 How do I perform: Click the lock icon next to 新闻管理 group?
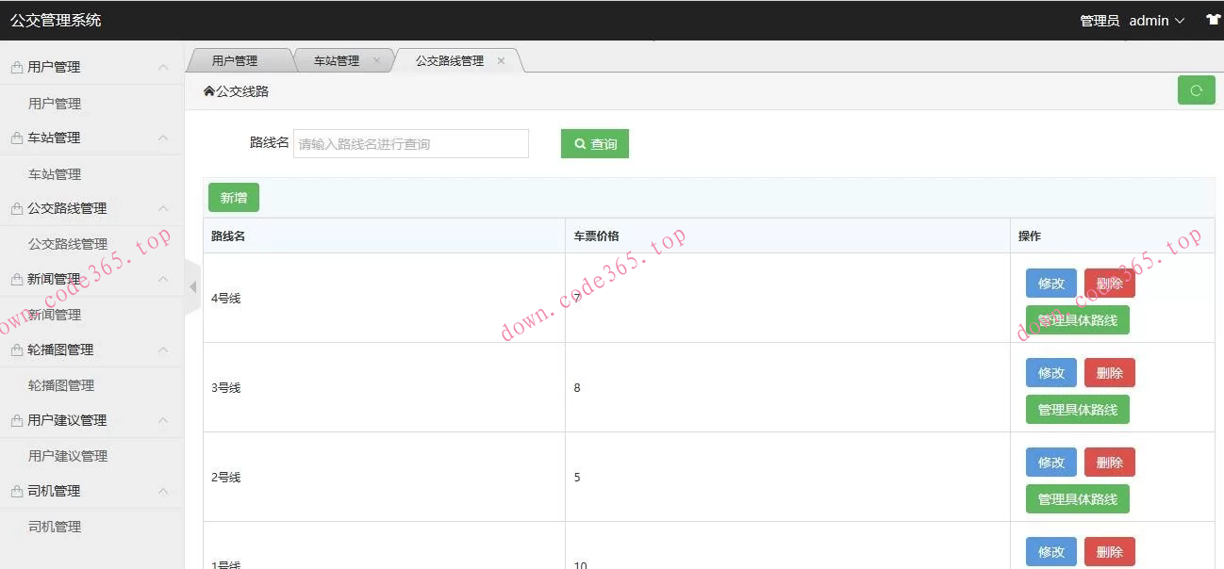click(x=16, y=279)
